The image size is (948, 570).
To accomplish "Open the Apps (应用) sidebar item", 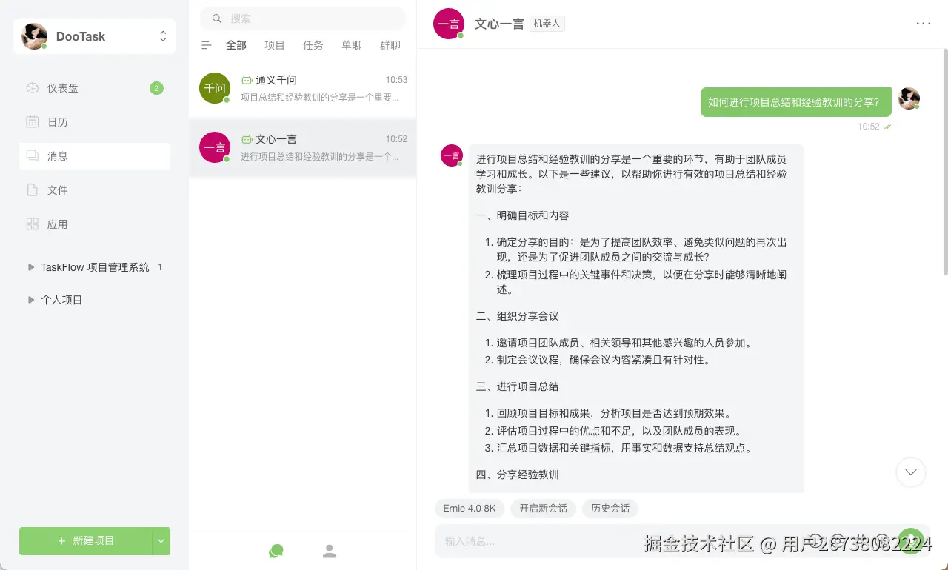I will (x=95, y=224).
